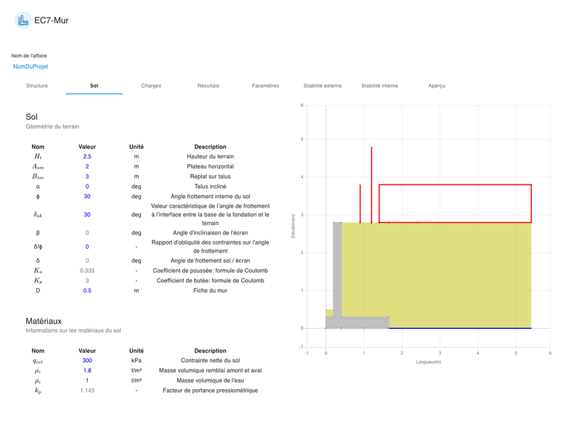This screenshot has width=574, height=437.
Task: Click the EC7-Mur logo icon
Action: pyautogui.click(x=23, y=21)
